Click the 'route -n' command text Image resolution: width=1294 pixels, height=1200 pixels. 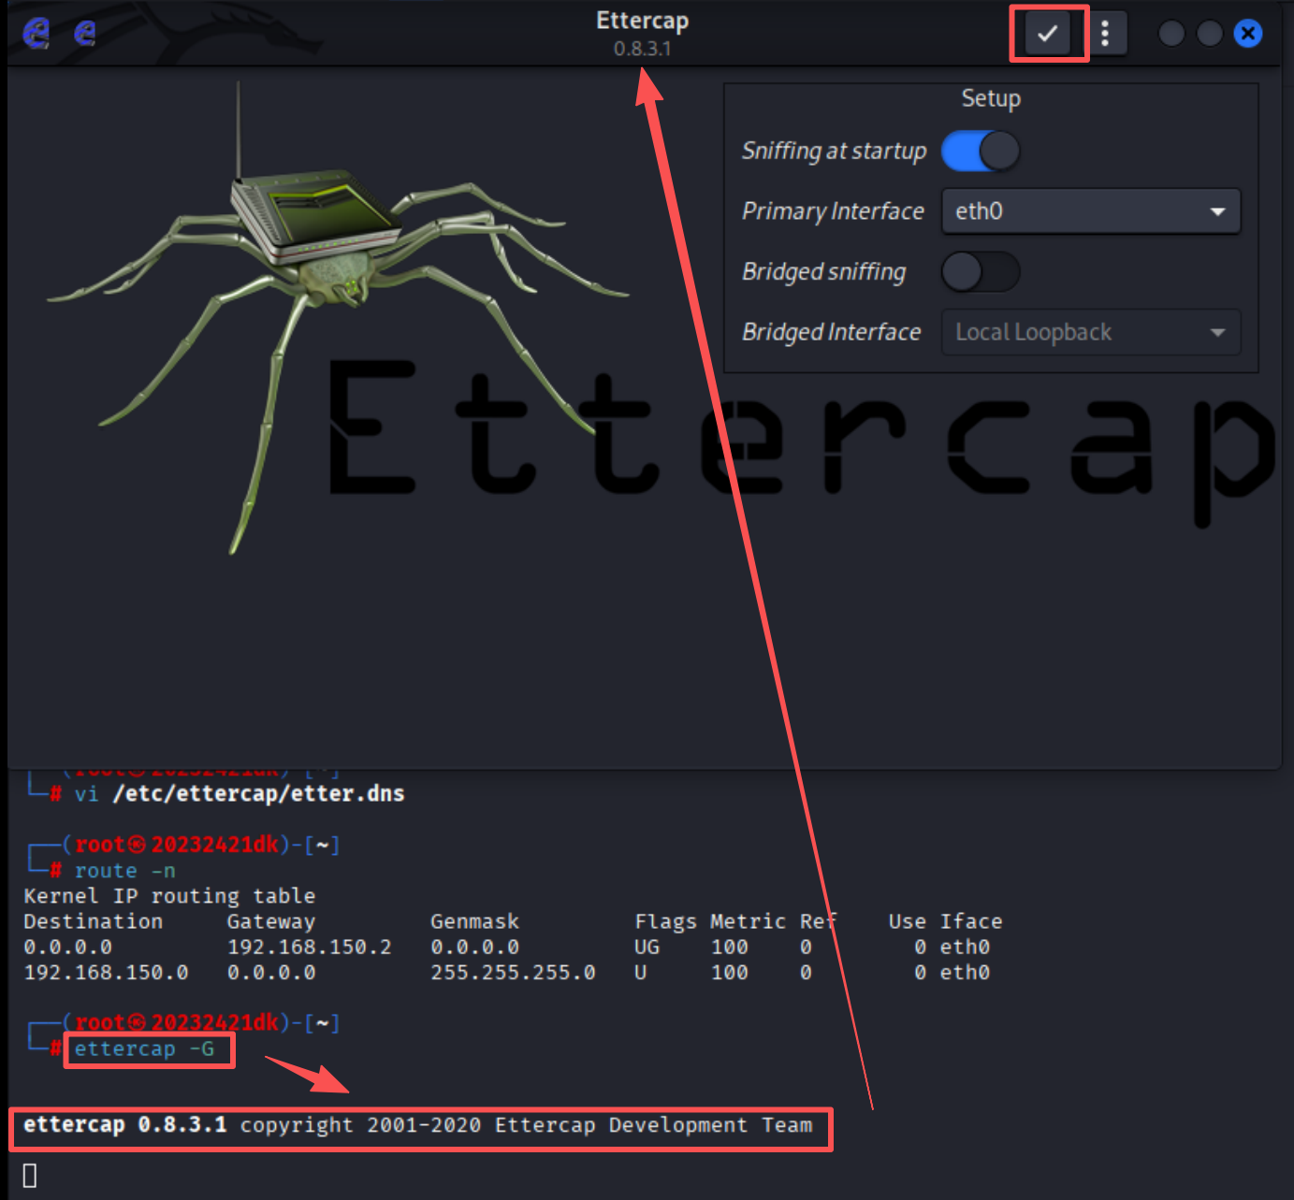point(124,871)
